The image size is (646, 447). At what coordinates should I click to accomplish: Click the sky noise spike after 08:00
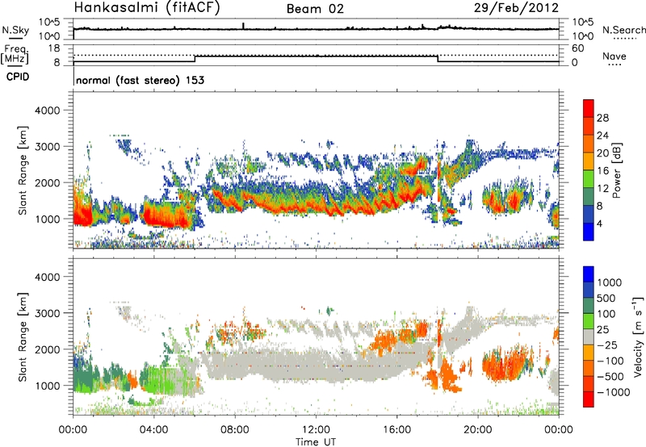[243, 26]
